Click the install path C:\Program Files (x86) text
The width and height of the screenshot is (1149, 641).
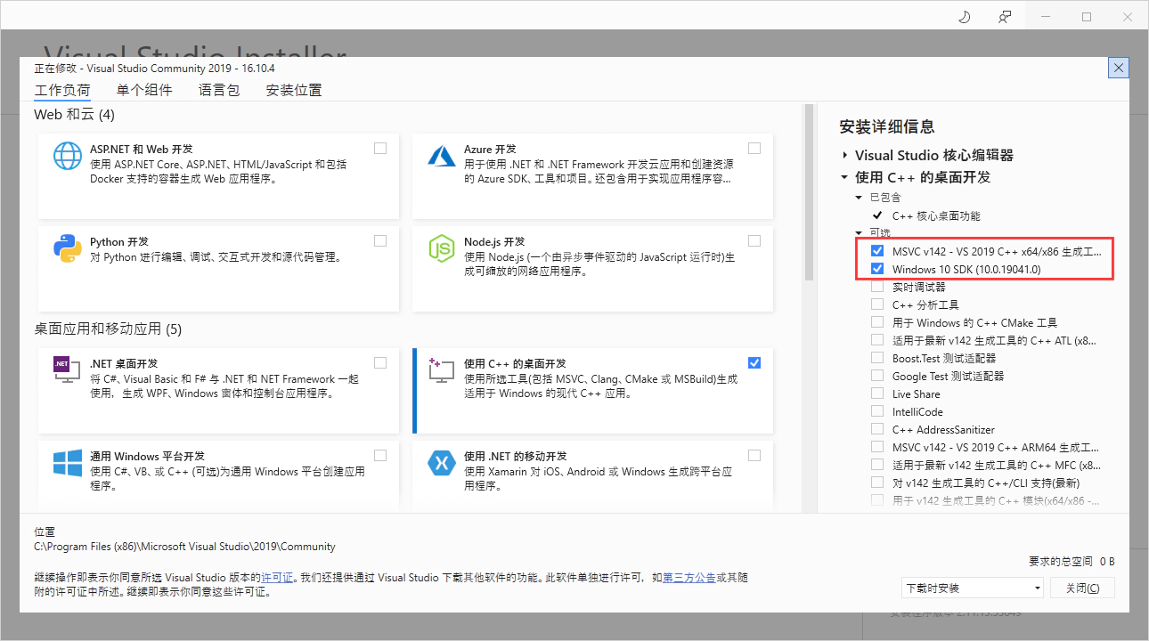pyautogui.click(x=184, y=547)
